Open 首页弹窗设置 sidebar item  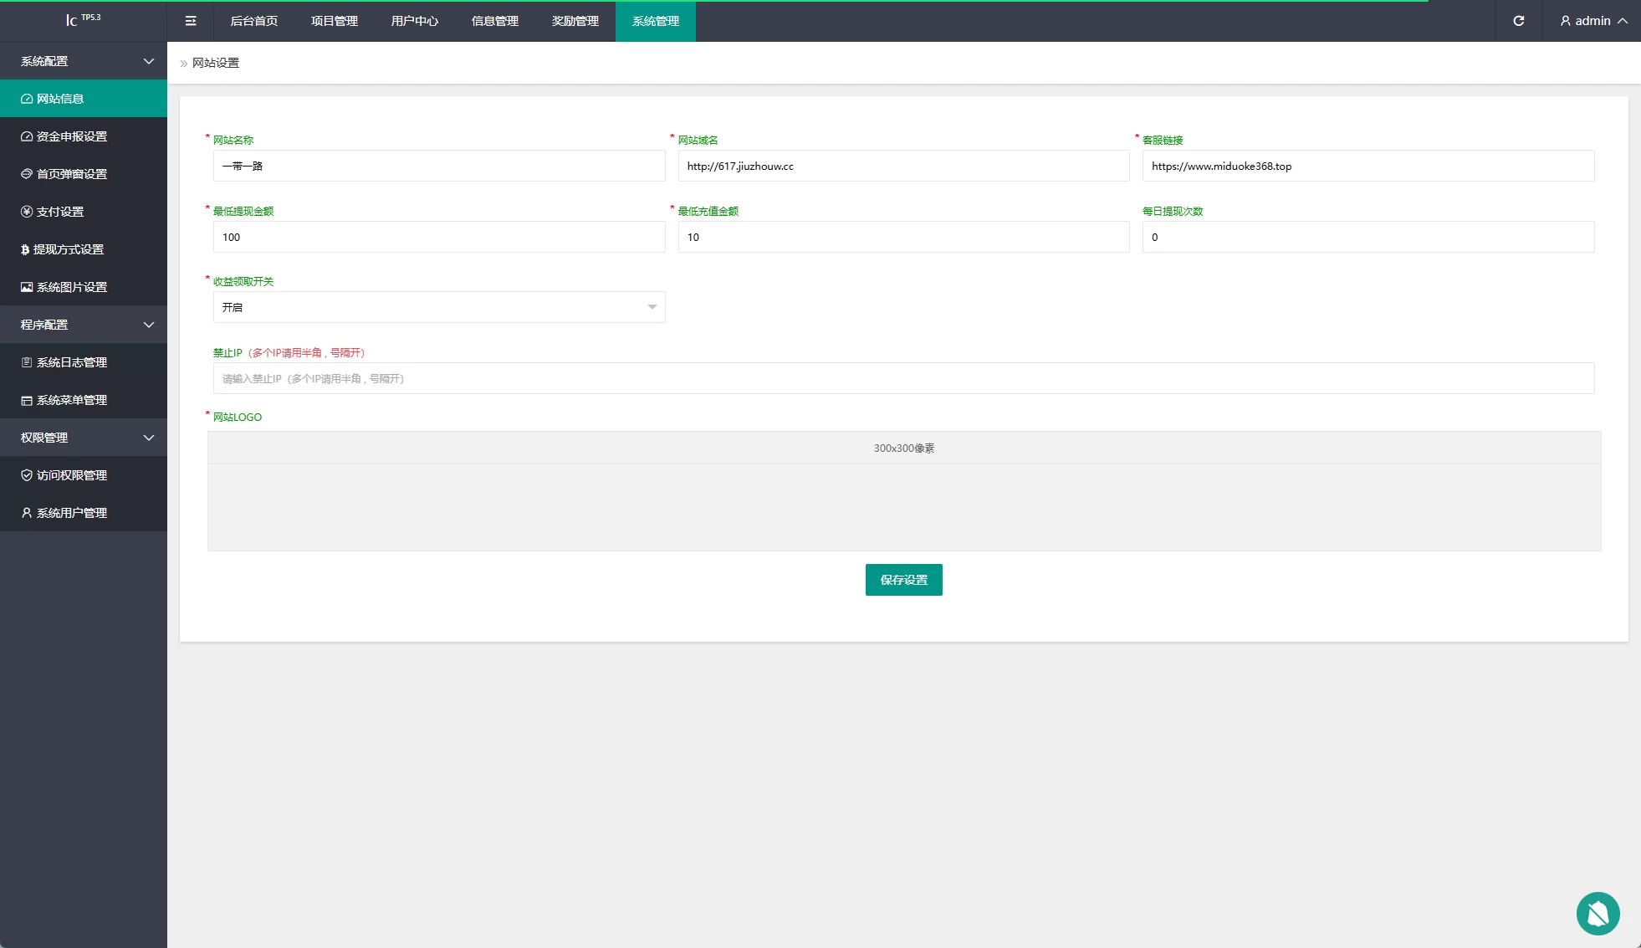(x=72, y=174)
